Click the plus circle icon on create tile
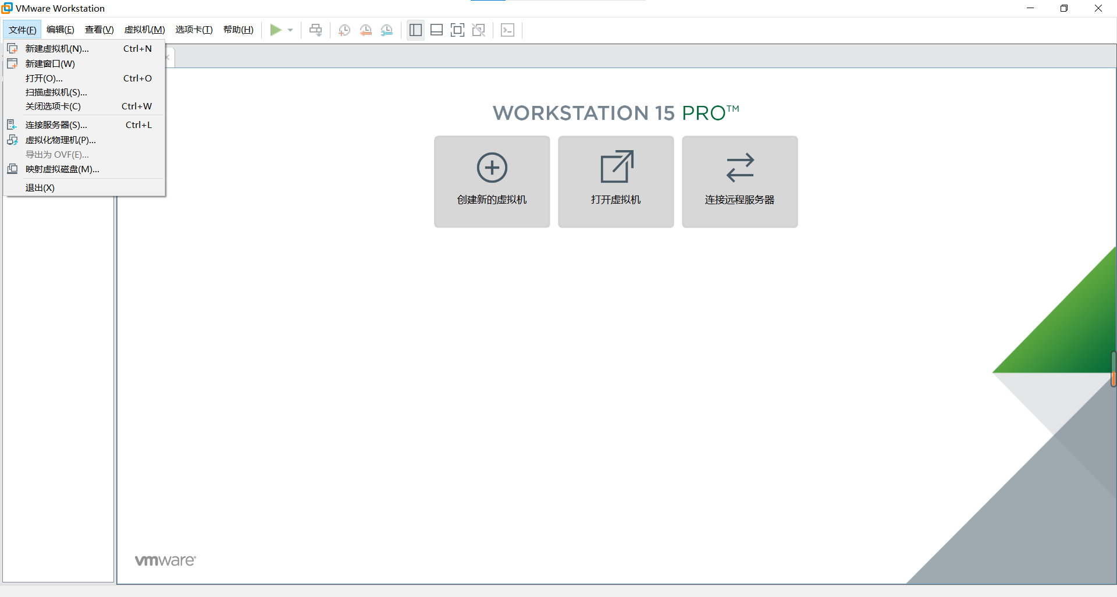The width and height of the screenshot is (1117, 597). tap(492, 168)
